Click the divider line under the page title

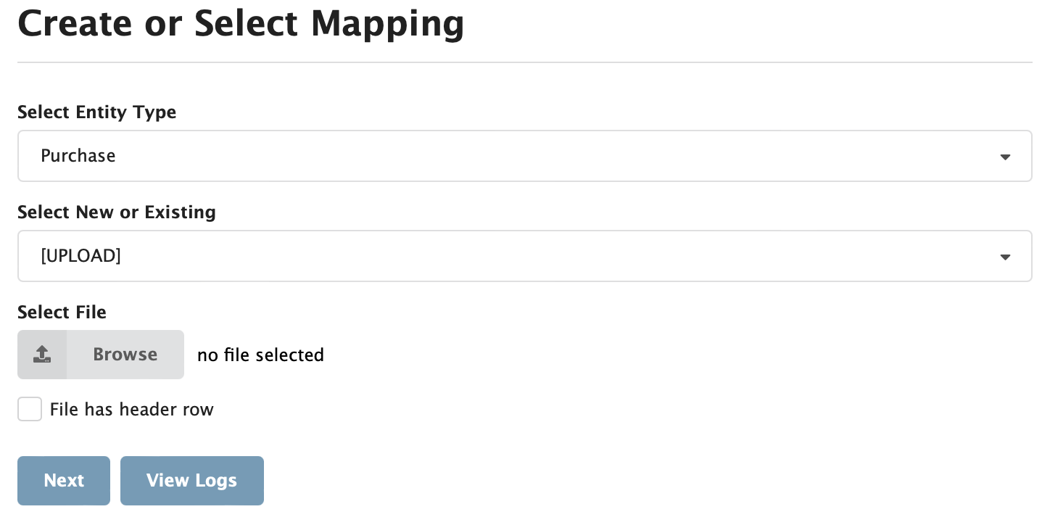525,63
